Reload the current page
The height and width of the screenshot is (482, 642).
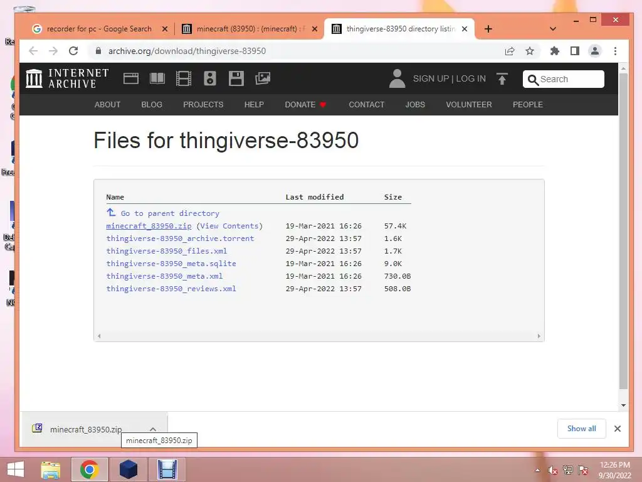(73, 51)
